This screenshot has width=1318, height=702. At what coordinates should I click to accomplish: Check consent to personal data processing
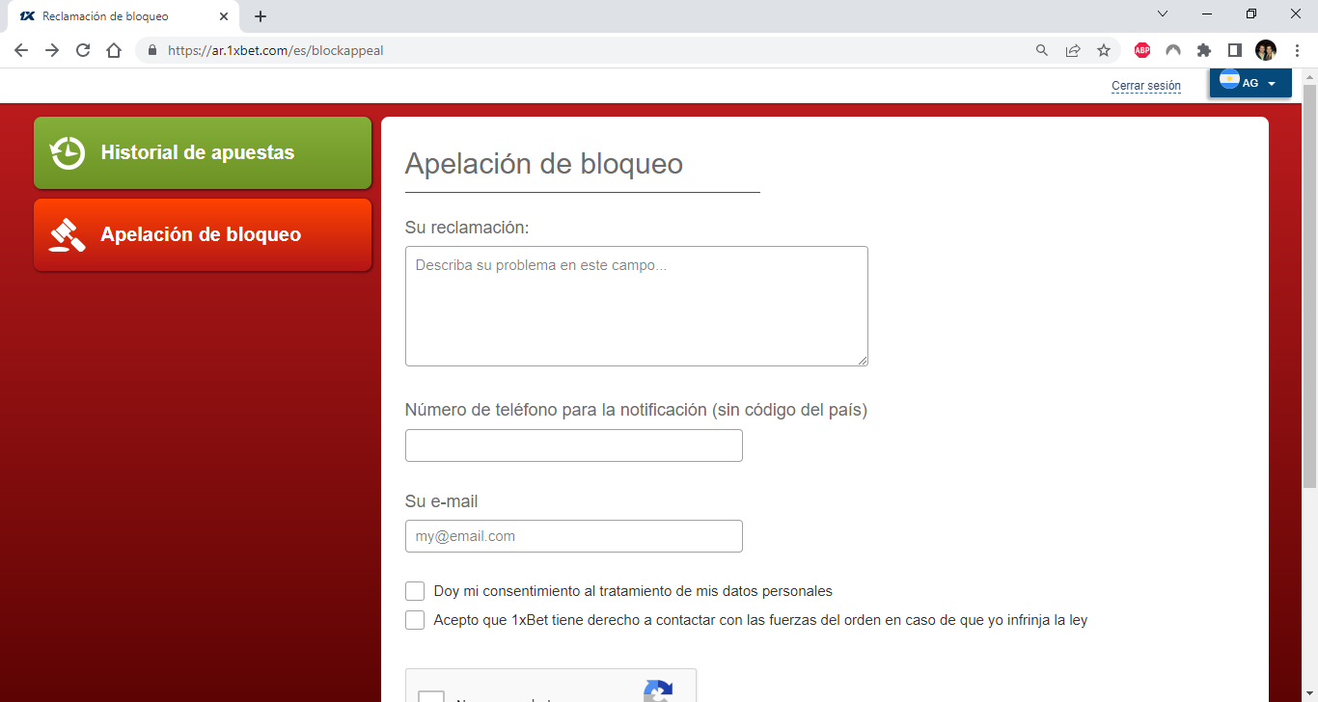(x=415, y=591)
